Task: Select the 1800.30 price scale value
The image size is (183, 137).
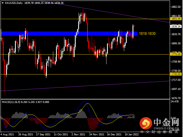Action: (x=176, y=43)
